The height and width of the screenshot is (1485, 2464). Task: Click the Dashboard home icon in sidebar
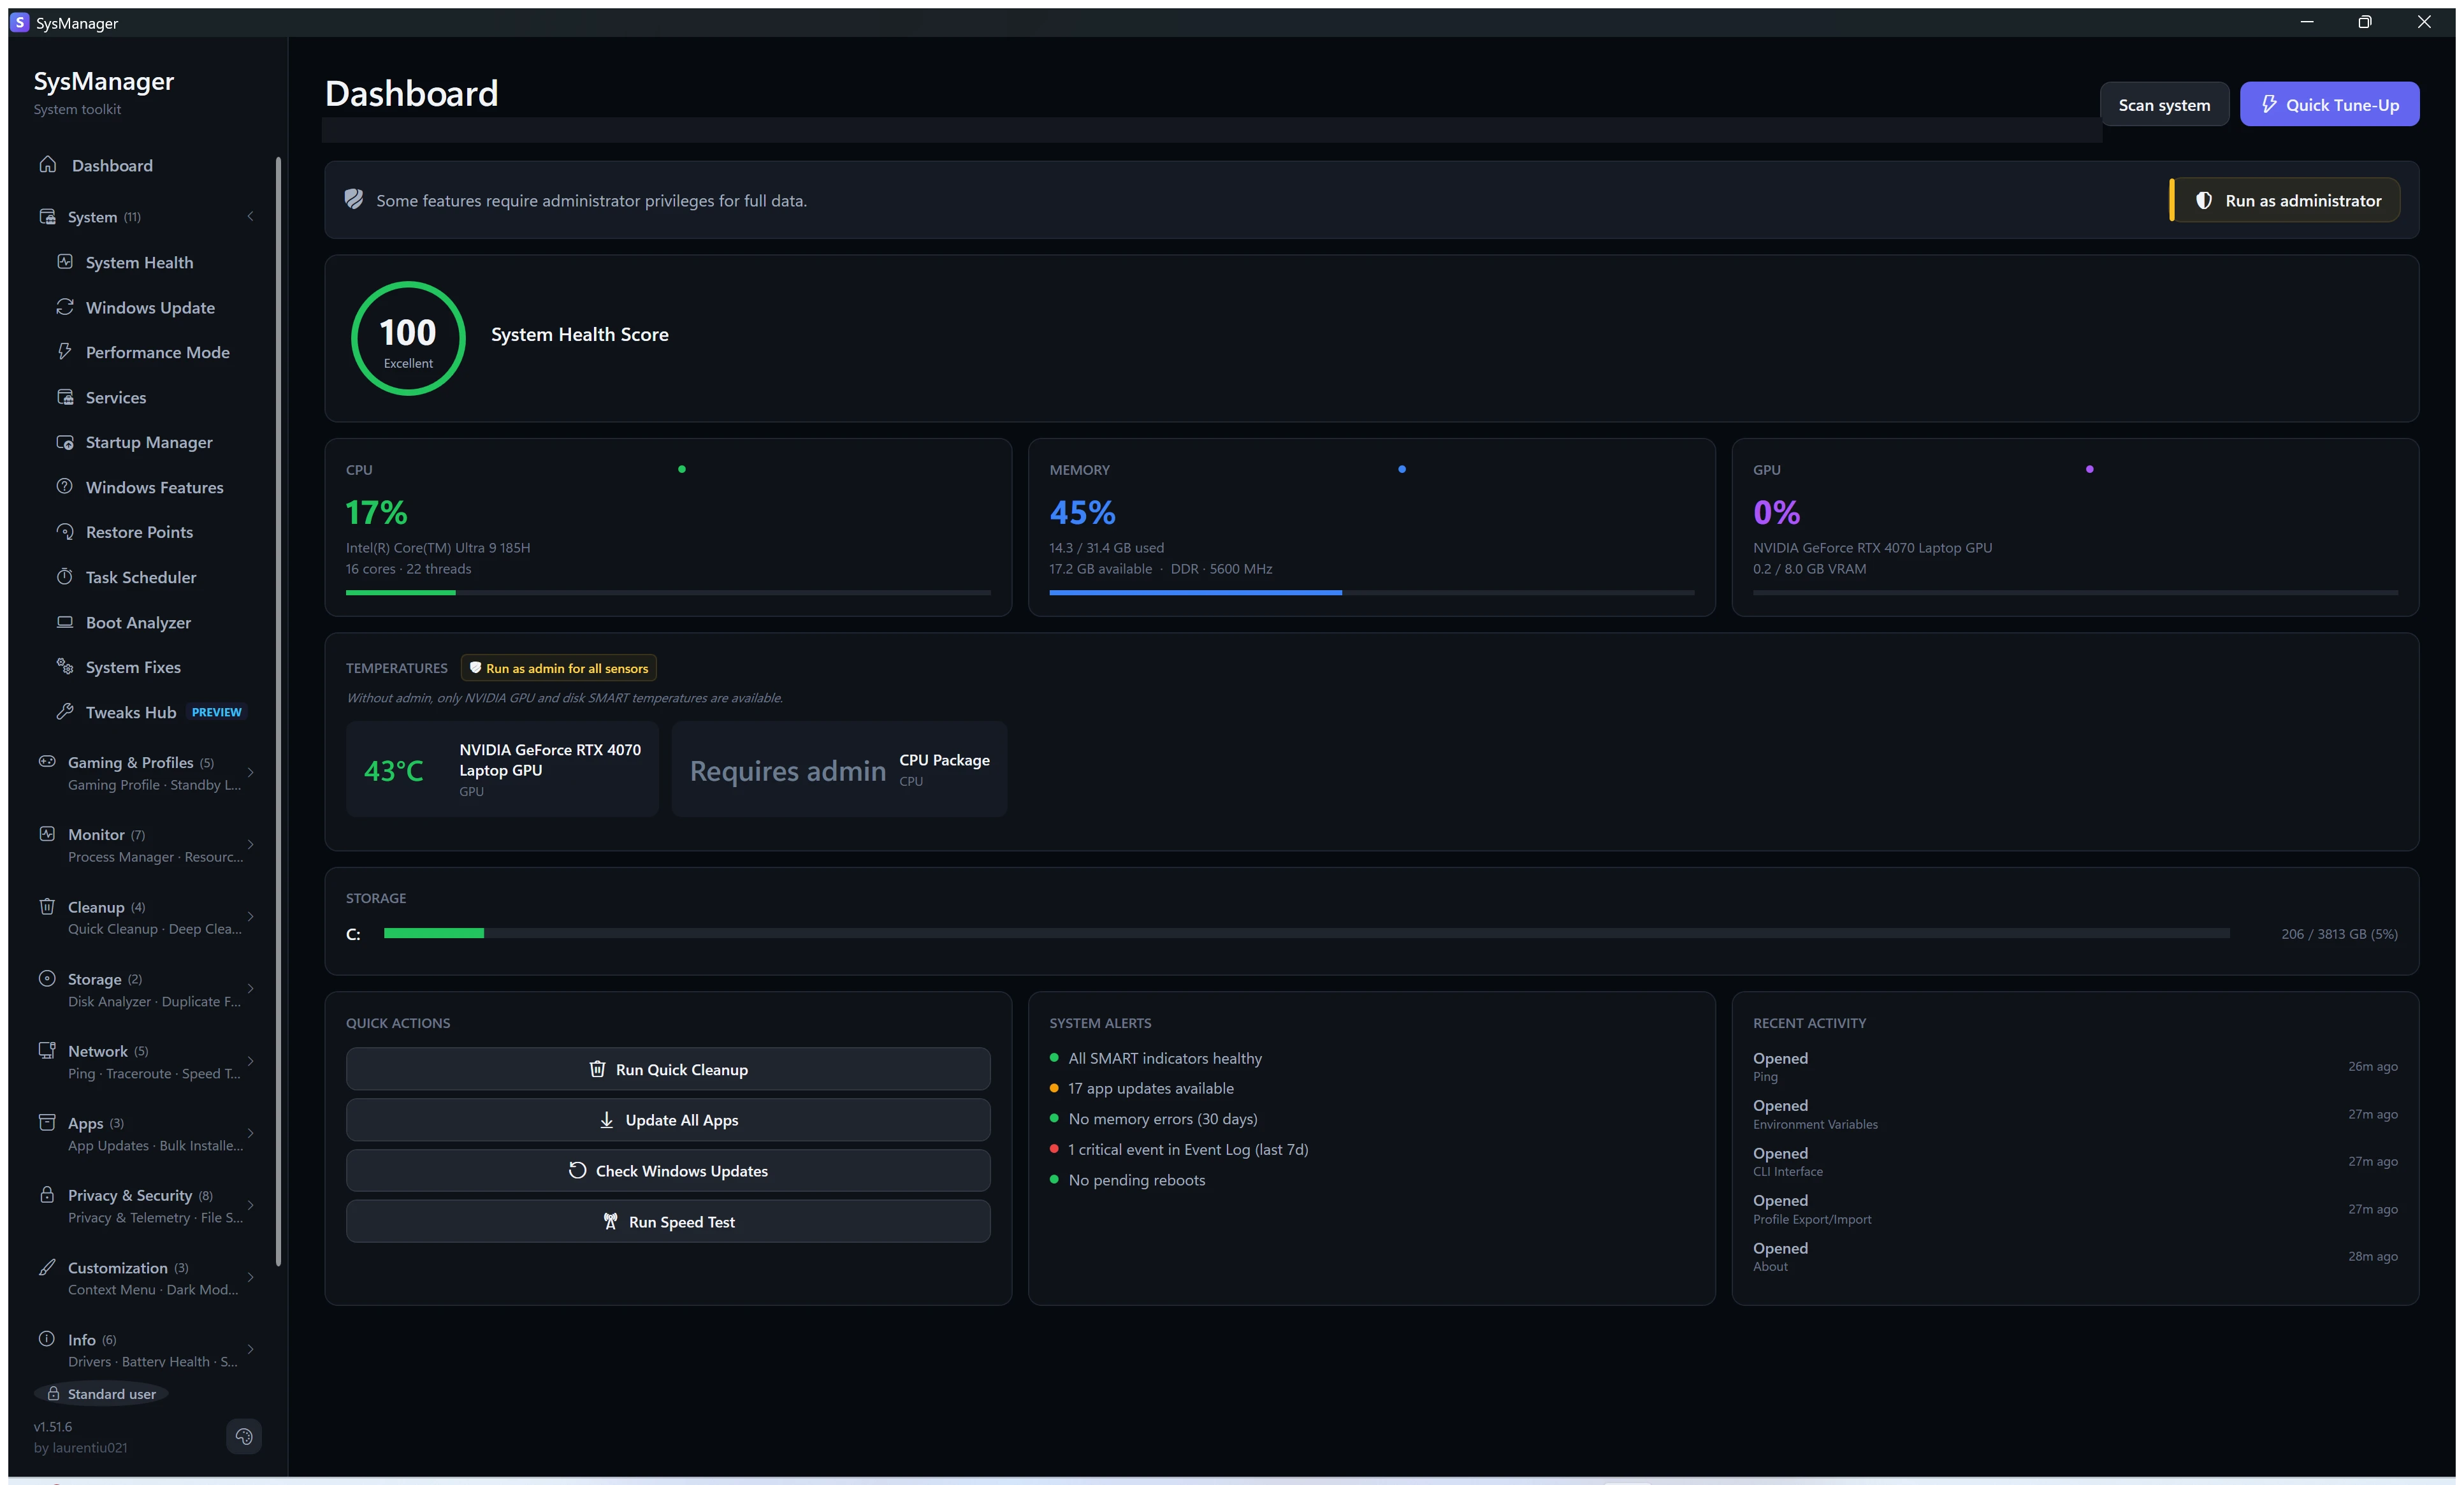[x=47, y=165]
